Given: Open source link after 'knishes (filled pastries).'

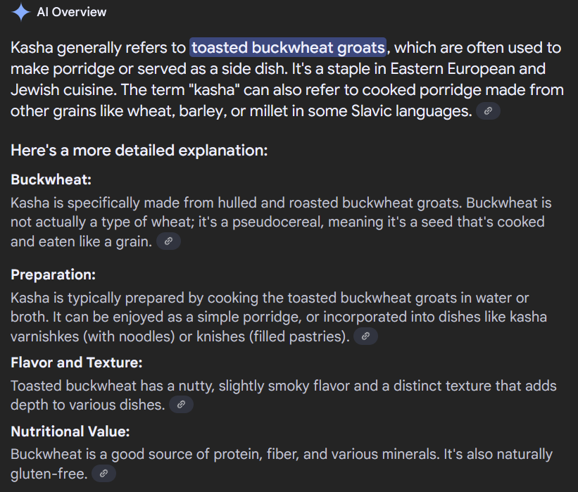Looking at the screenshot, I should click(x=365, y=336).
